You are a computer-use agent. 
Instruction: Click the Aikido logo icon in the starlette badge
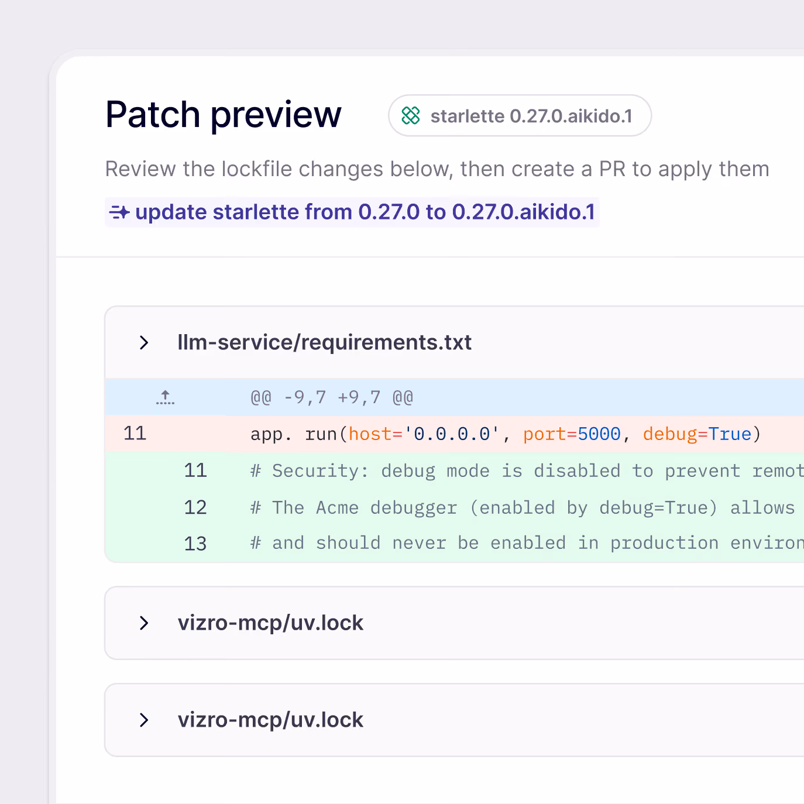click(x=411, y=116)
